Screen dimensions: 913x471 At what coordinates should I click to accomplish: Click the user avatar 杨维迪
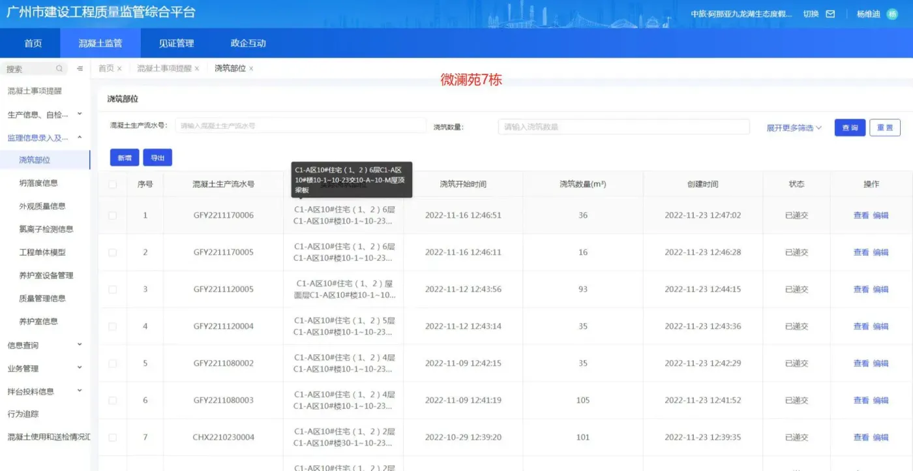[891, 14]
